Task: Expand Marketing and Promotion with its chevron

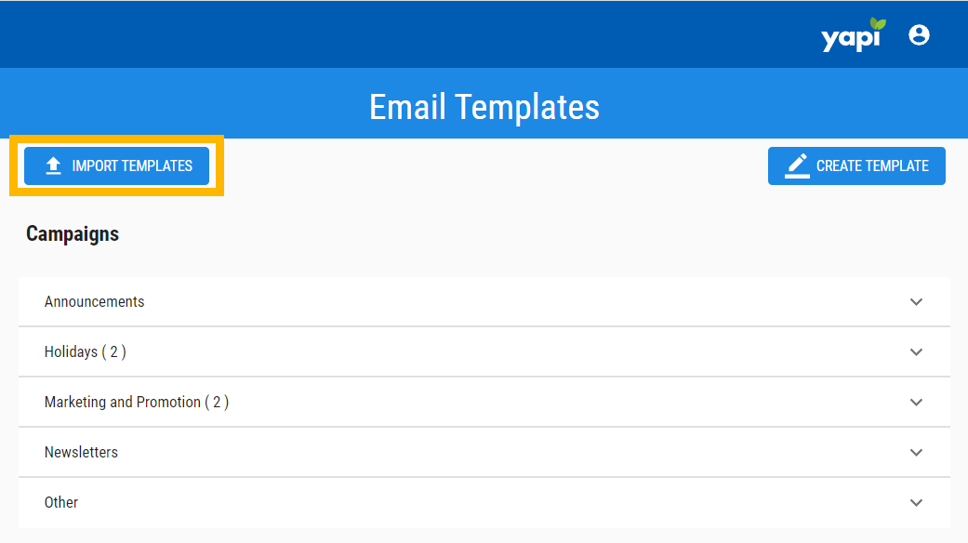Action: pyautogui.click(x=916, y=403)
